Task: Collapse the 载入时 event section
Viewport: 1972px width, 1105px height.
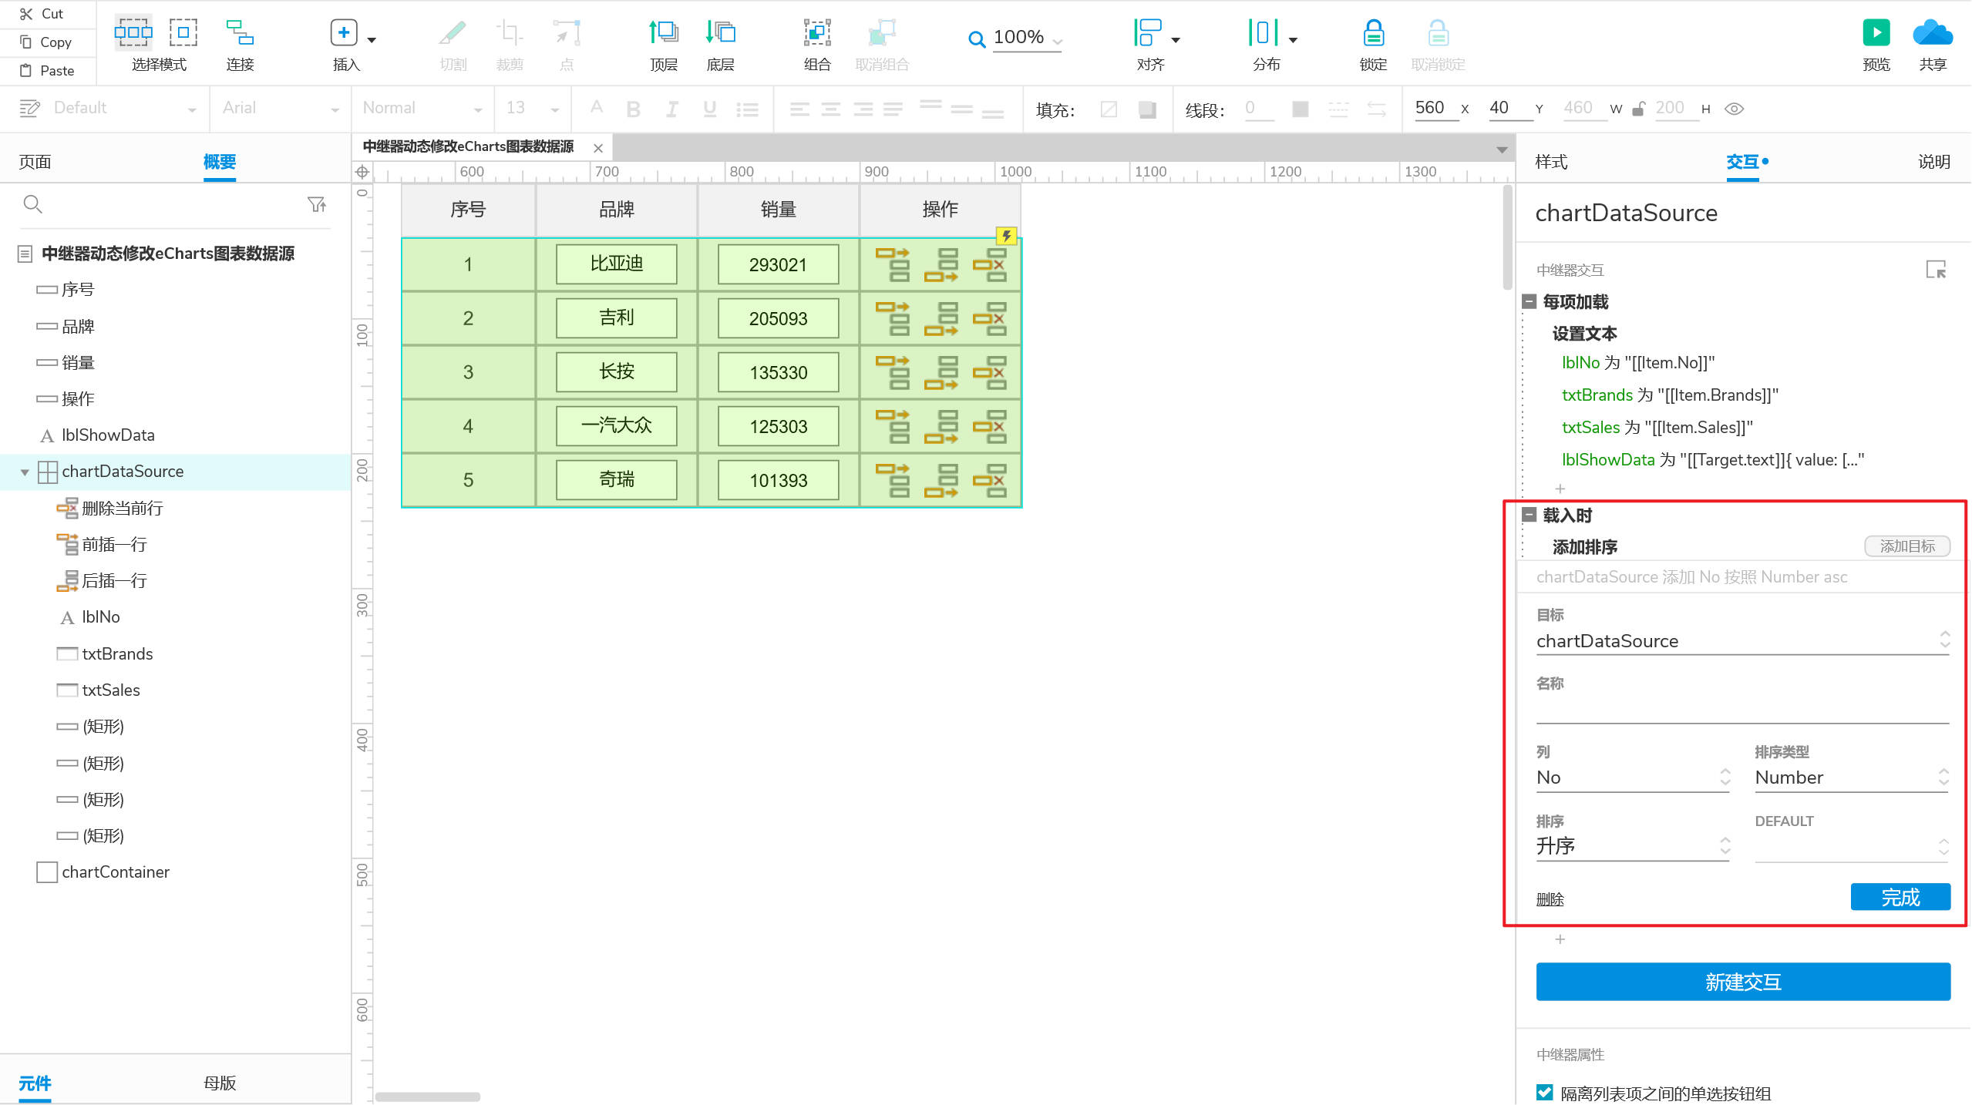Action: 1529,516
